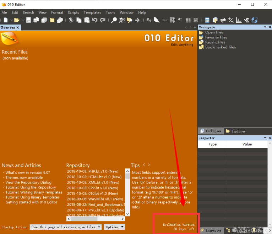Open the Scripts menu
The image size is (272, 234).
(73, 12)
